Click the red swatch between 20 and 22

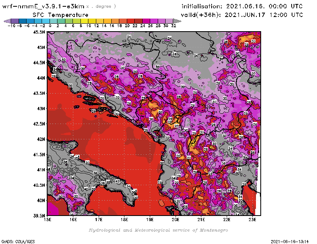click(x=131, y=21)
